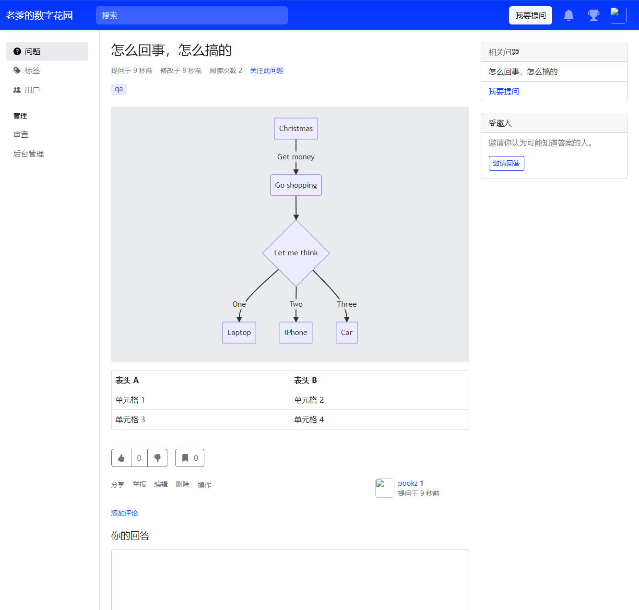Bookmark this question
This screenshot has height=610, width=639.
point(189,458)
